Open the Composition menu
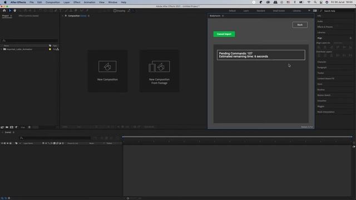Screen dimensions: 356x200 [52, 2]
